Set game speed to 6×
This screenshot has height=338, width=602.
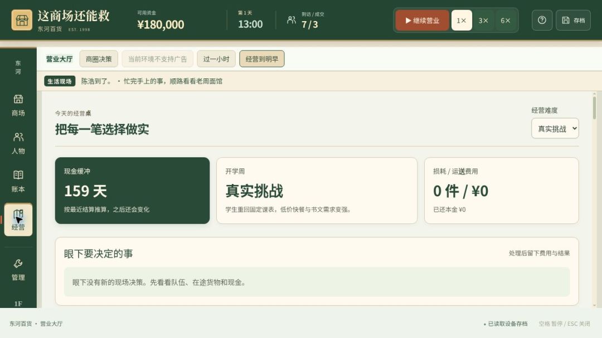click(505, 20)
